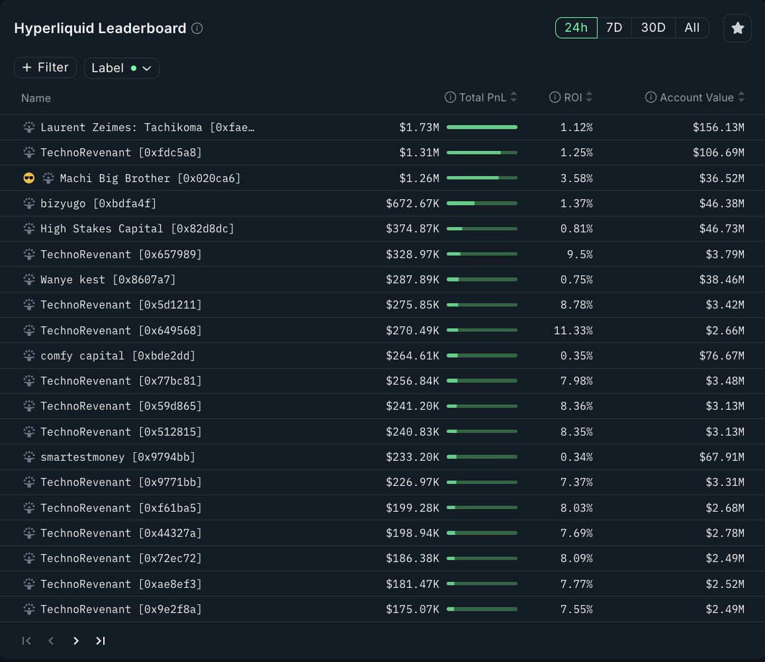
Task: Select TechnoRevenant [0x77bc81] row
Action: [x=382, y=381]
